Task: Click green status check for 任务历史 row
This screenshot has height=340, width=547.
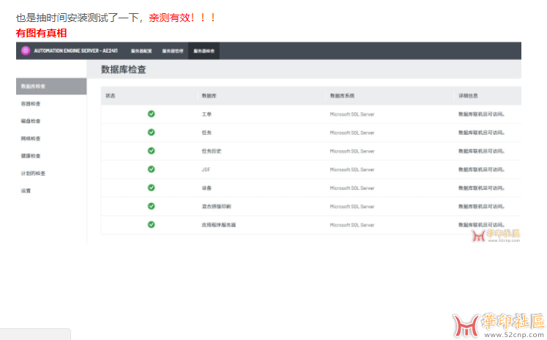Action: [x=151, y=151]
